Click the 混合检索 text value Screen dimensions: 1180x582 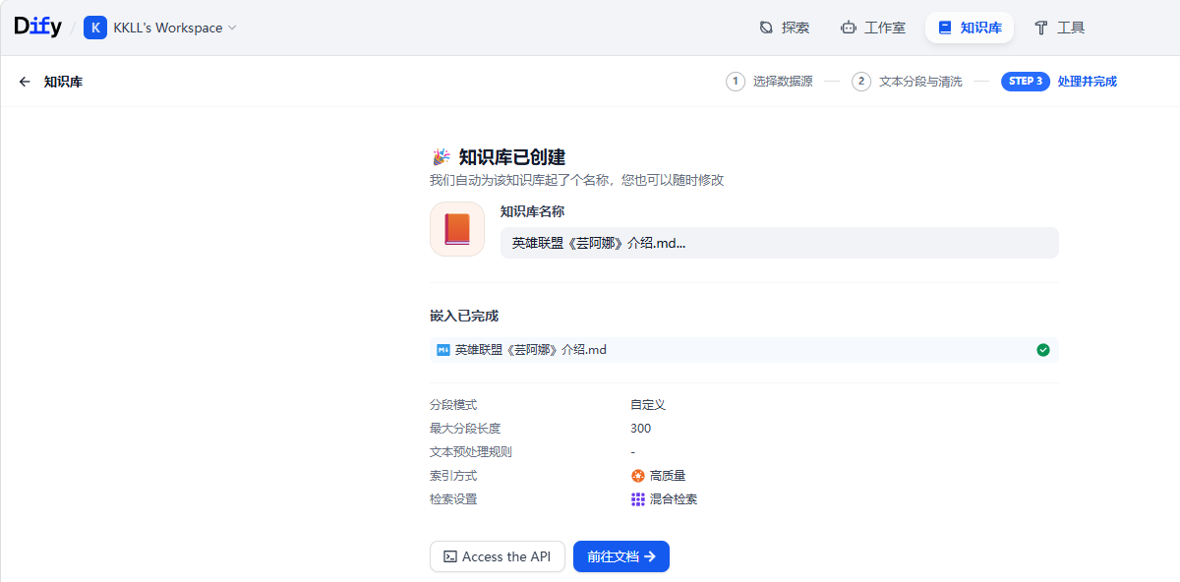[x=674, y=499]
